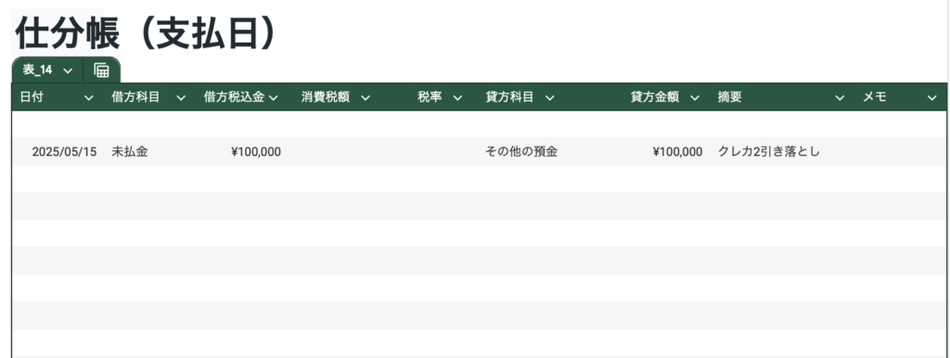Image resolution: width=950 pixels, height=358 pixels.
Task: Select the 表_14 table tab label
Action: click(37, 70)
